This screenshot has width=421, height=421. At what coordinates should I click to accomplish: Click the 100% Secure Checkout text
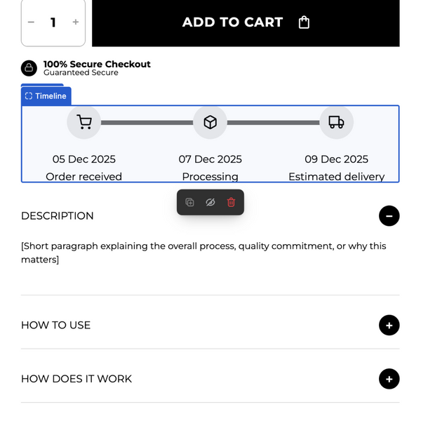97,65
